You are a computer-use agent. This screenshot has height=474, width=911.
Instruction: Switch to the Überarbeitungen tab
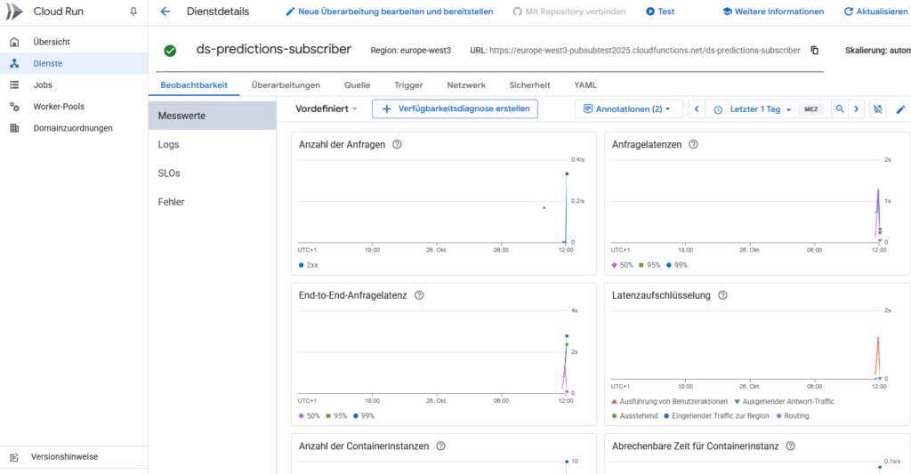pos(286,85)
